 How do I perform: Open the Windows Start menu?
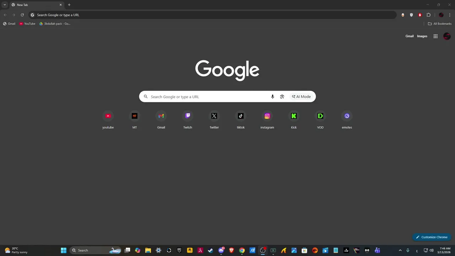(64, 250)
